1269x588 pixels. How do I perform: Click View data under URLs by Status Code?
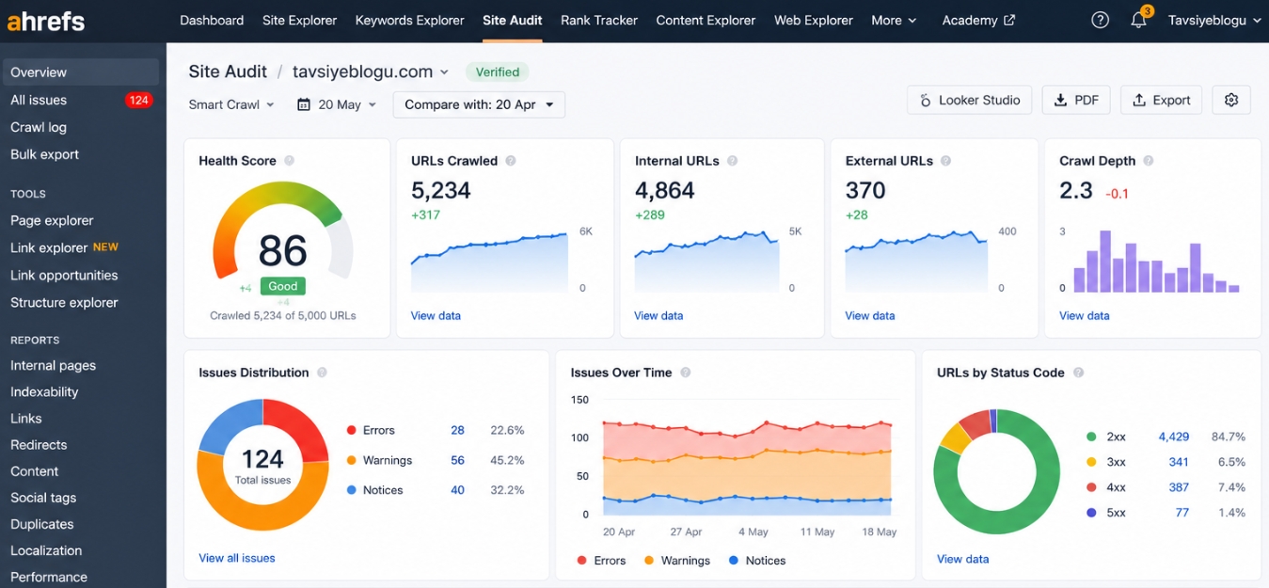tap(963, 559)
